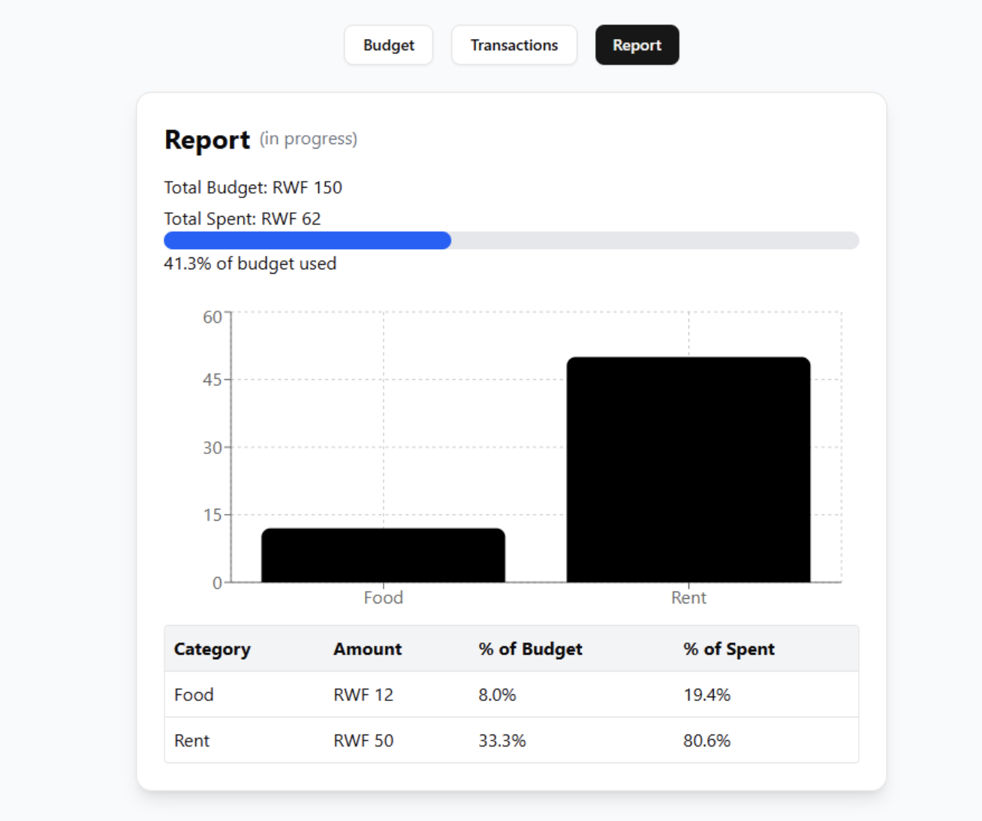
Task: Click the Total Spent: RWF 62 text
Action: pyautogui.click(x=242, y=218)
